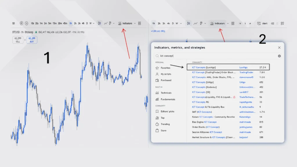Switch left chart to 45m timeframe
297x167 pixels.
click(x=65, y=23)
